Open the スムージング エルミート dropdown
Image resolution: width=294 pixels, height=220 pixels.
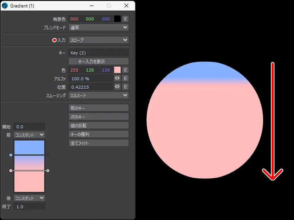coord(98,95)
